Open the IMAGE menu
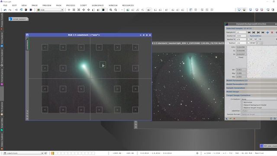This screenshot has height=156, width=277. tap(35, 6)
